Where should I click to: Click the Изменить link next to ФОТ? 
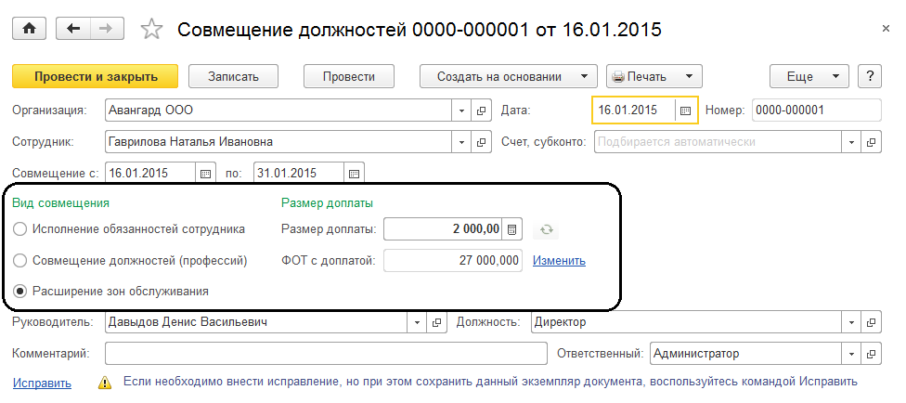click(559, 261)
